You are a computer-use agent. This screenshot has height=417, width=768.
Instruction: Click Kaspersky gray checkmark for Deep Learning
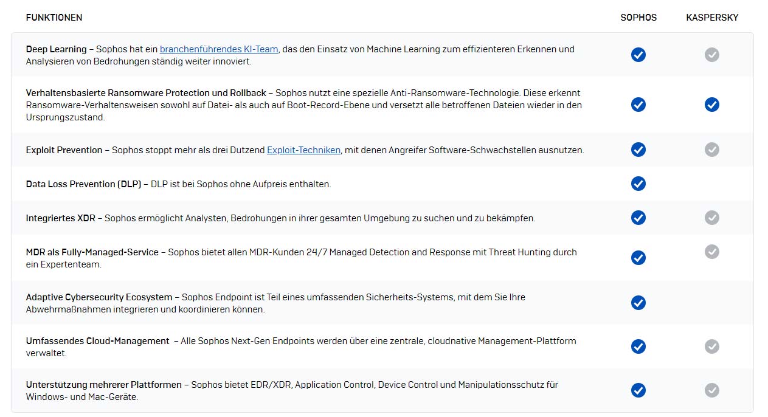pyautogui.click(x=711, y=55)
